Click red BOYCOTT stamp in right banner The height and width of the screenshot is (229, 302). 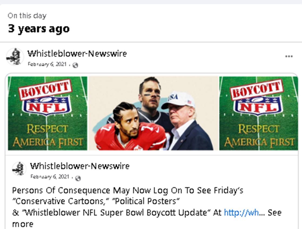coord(256,89)
